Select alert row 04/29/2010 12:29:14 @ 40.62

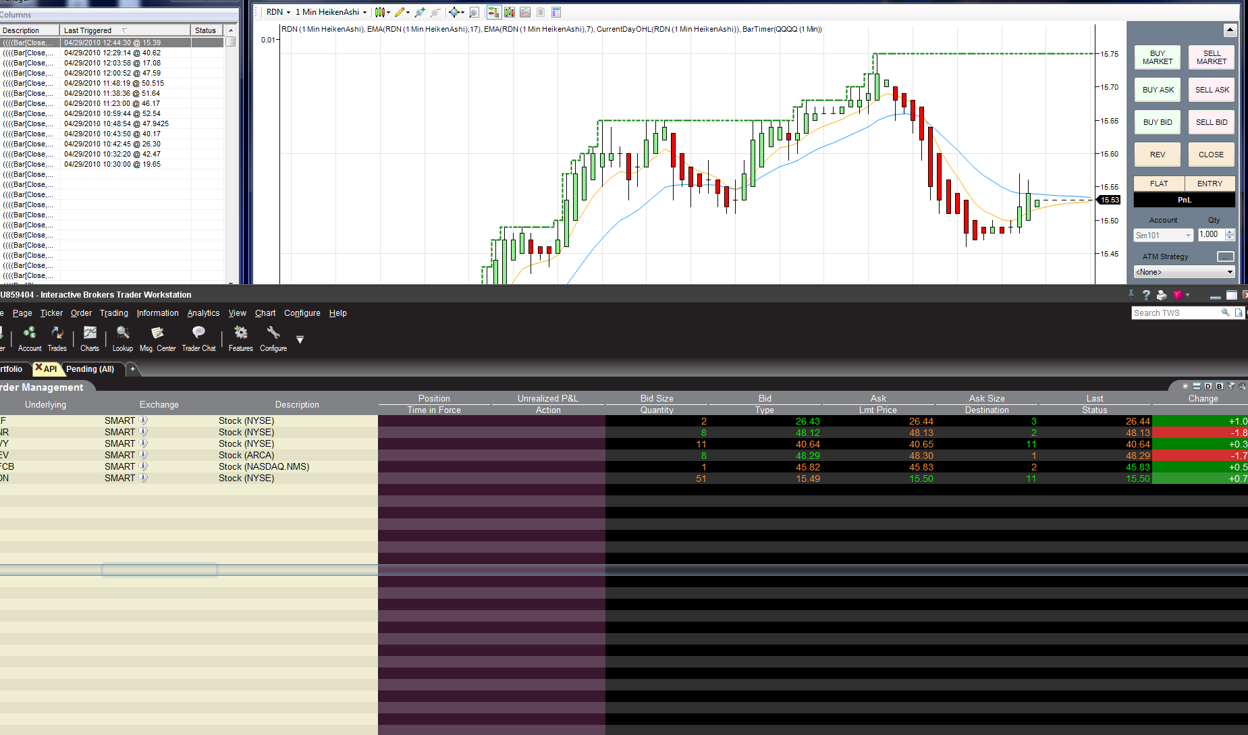coord(112,53)
